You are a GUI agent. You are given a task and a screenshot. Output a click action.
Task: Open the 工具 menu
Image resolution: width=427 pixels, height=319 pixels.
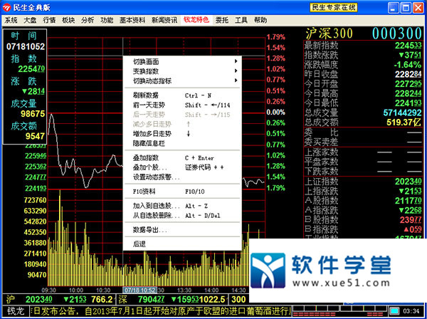(241, 20)
